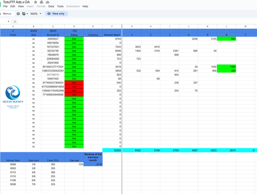Select the cyan total cell 5709
The image size is (257, 194).
click(x=170, y=150)
